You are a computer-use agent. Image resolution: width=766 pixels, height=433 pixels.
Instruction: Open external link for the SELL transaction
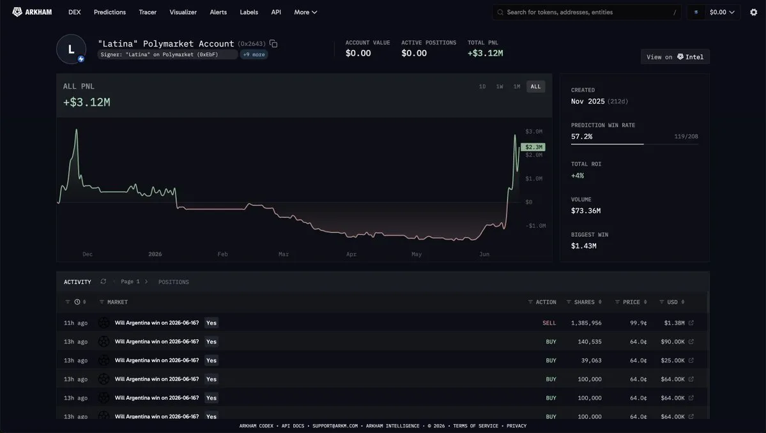tap(691, 323)
